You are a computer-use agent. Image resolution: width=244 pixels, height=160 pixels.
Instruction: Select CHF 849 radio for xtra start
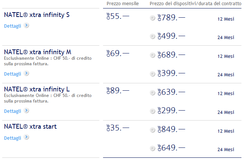[x=153, y=130]
